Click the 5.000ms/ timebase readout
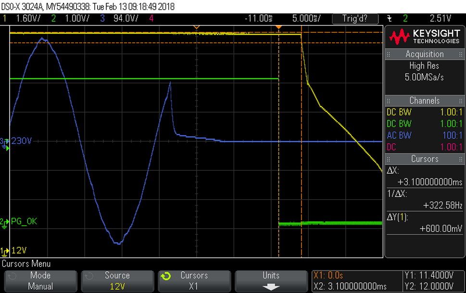The image size is (466, 293). coord(306,18)
